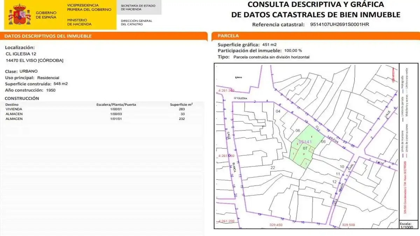Click the 'CONSTRUCCIÓN' section heading
Viewport: 420px width, 236px height.
point(22,99)
